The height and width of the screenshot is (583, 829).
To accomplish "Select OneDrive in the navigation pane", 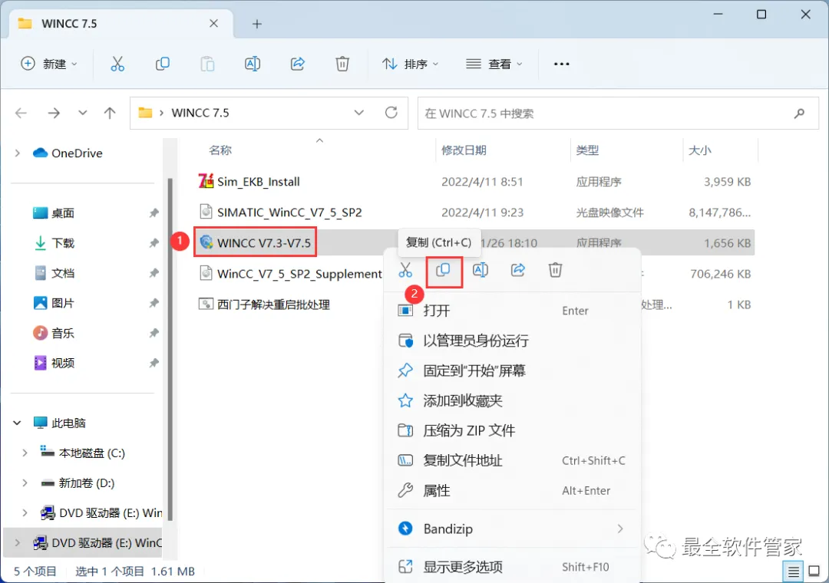I will (68, 153).
